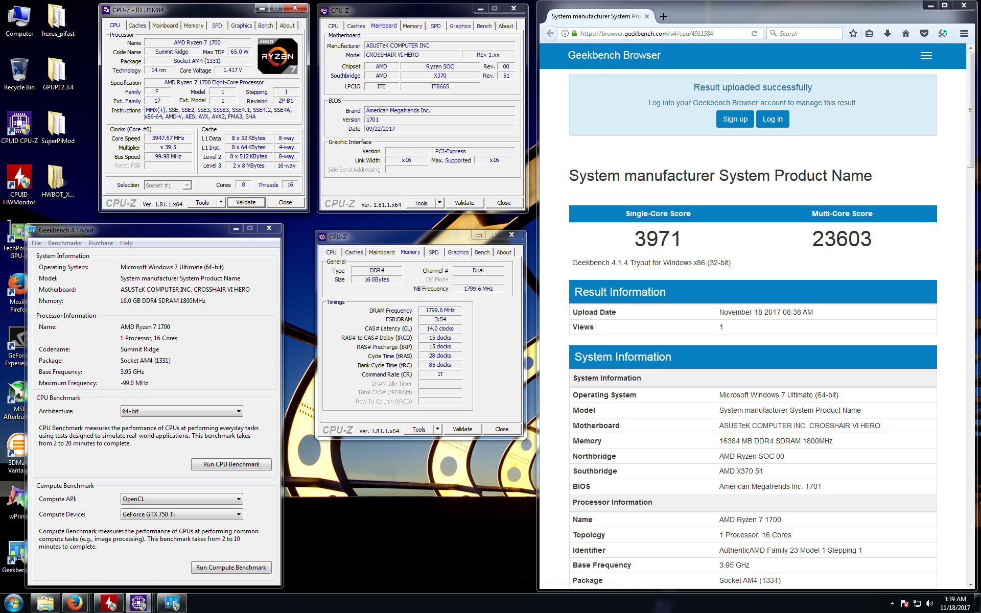981x613 pixels.
Task: Click the Pocket icon in Firefox toolbar
Action: [x=924, y=33]
